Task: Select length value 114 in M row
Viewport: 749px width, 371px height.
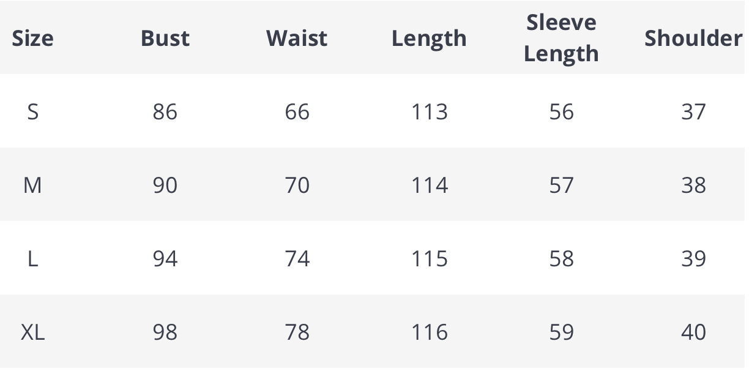Action: pyautogui.click(x=430, y=185)
